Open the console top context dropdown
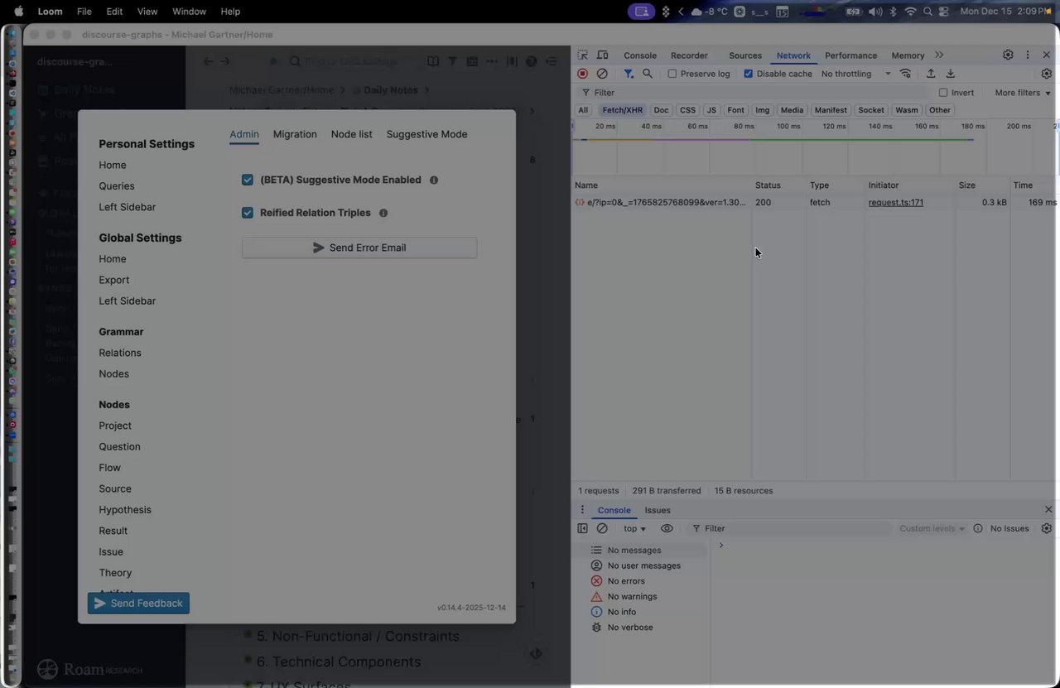Screen dimensions: 1060x688 click(x=635, y=528)
